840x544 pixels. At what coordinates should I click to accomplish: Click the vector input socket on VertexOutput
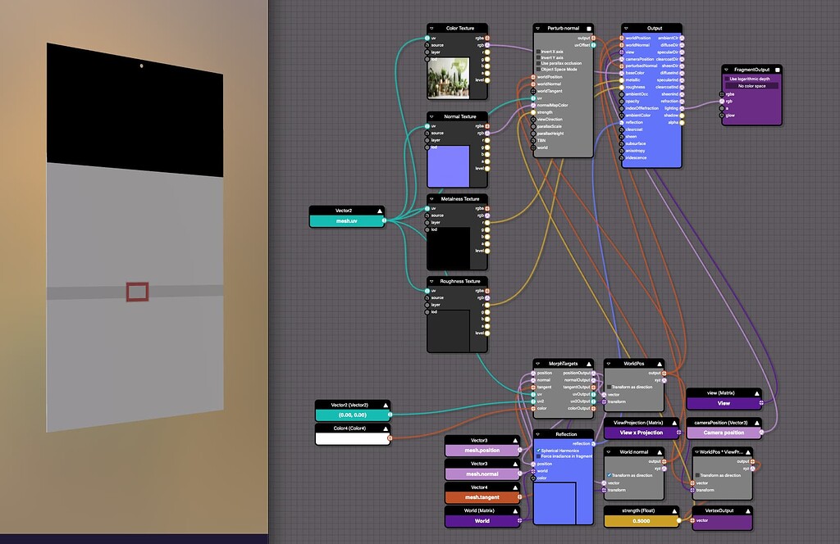[693, 520]
